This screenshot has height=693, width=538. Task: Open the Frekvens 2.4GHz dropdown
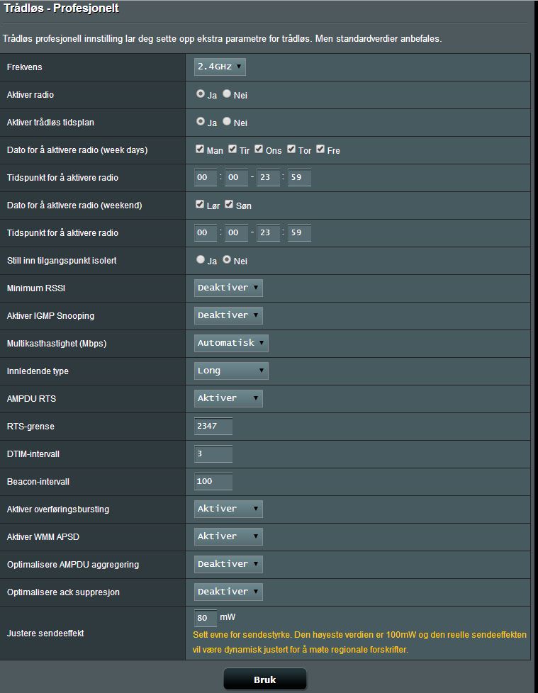tap(219, 67)
